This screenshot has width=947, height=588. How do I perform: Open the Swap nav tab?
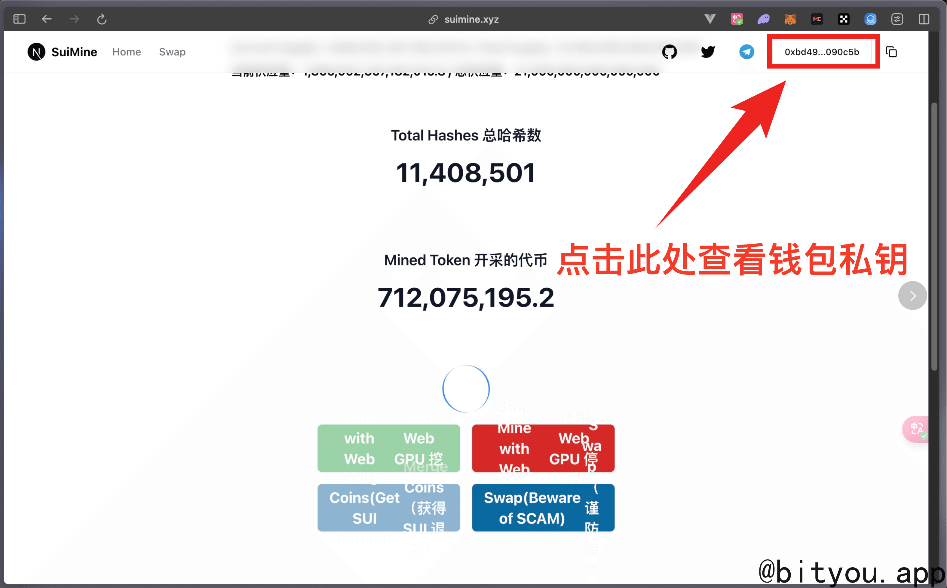tap(172, 52)
